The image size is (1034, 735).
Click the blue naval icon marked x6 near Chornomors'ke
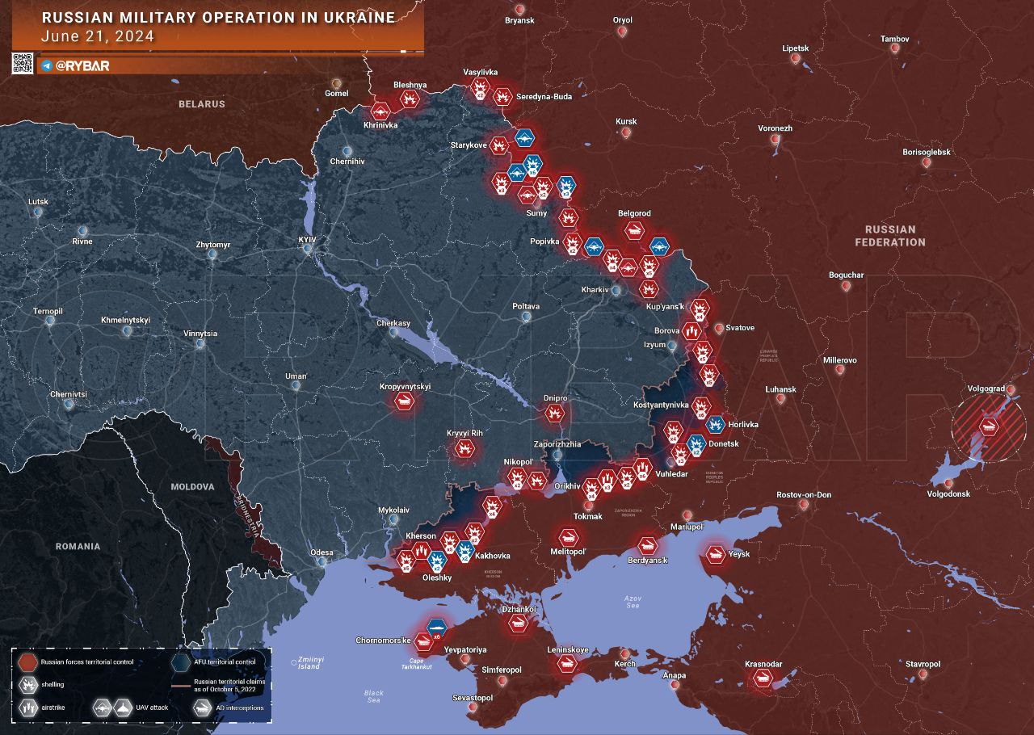click(437, 628)
